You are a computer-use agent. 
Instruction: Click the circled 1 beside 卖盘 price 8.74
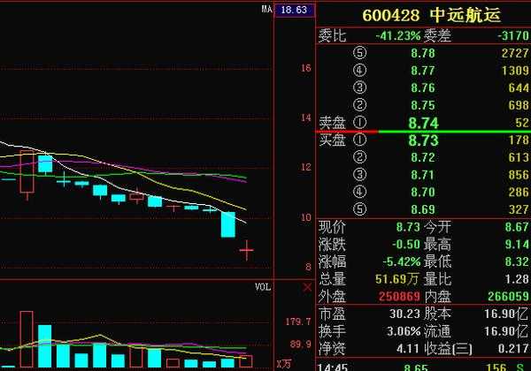click(359, 122)
